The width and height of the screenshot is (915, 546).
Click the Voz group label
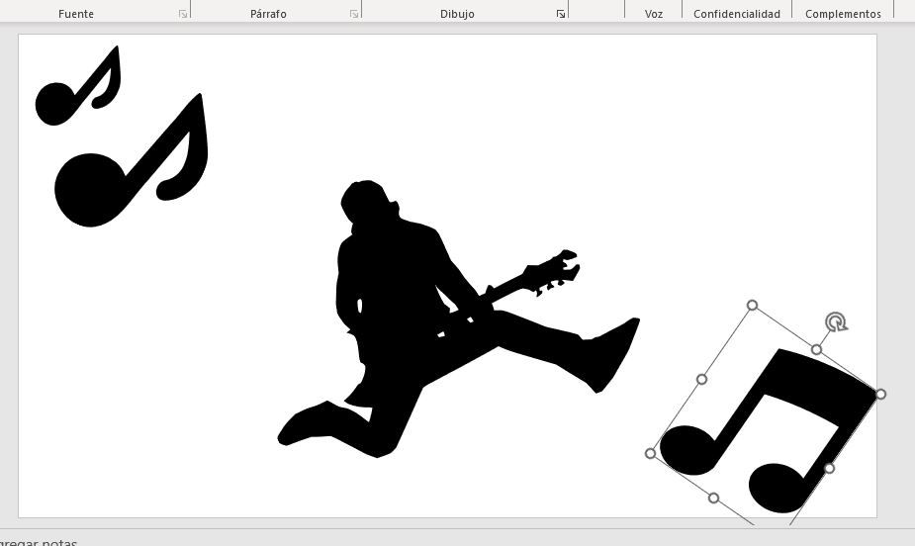click(653, 14)
